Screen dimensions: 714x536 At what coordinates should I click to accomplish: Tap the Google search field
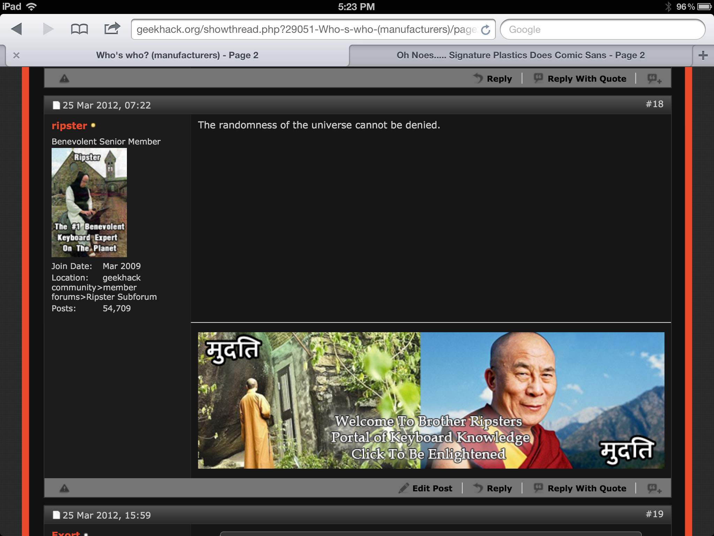(602, 30)
